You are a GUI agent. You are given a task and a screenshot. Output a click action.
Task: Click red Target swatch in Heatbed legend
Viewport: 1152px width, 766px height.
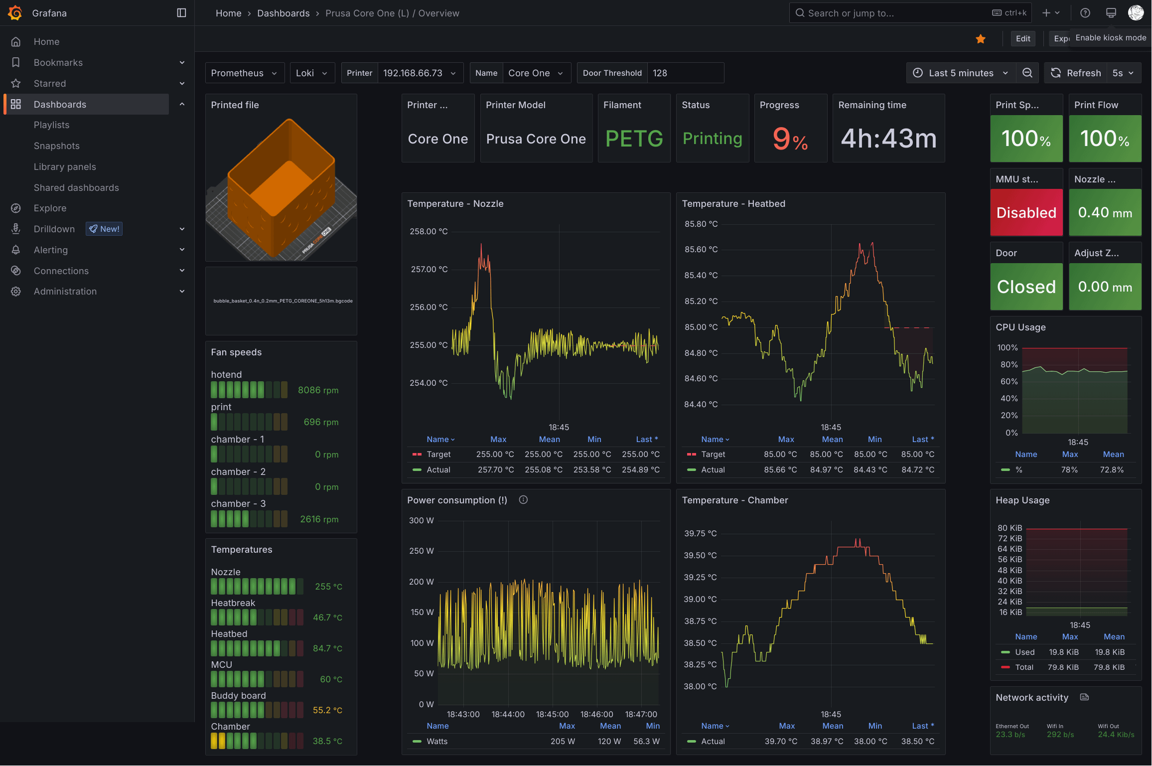(x=691, y=455)
